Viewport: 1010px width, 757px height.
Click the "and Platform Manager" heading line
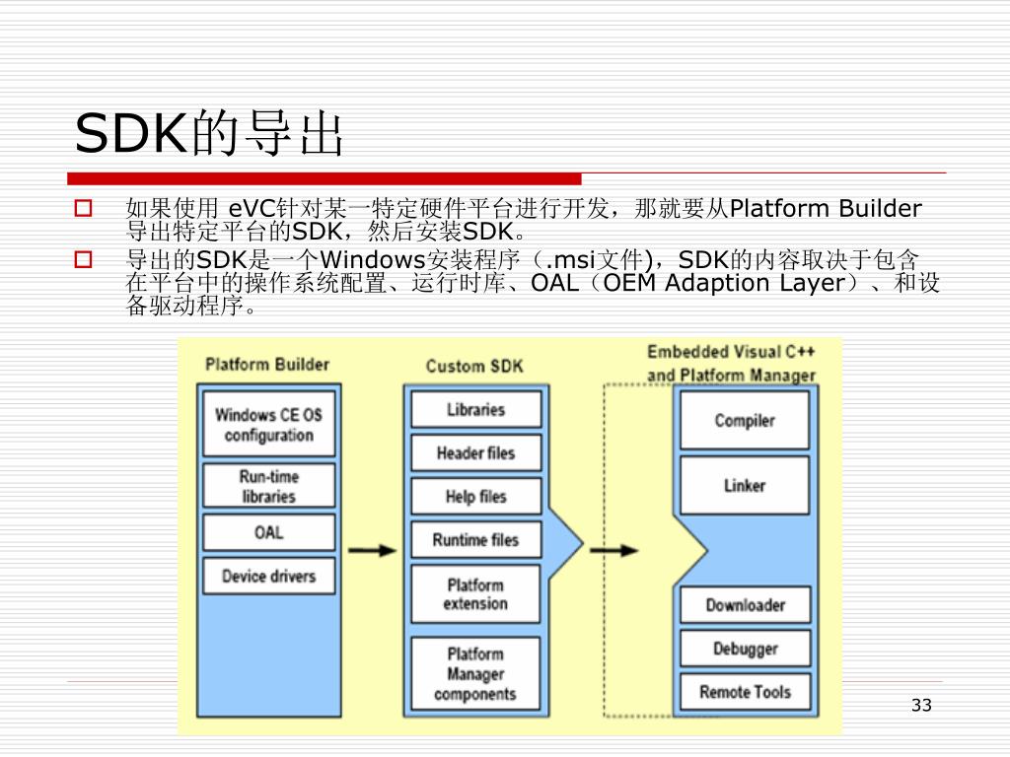(x=731, y=375)
